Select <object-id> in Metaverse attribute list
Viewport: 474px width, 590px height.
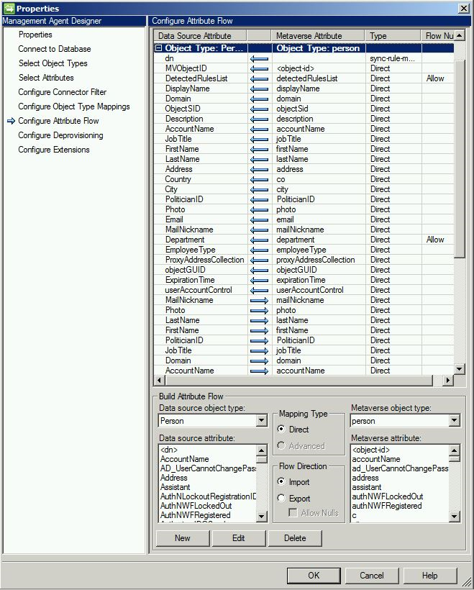click(x=371, y=450)
